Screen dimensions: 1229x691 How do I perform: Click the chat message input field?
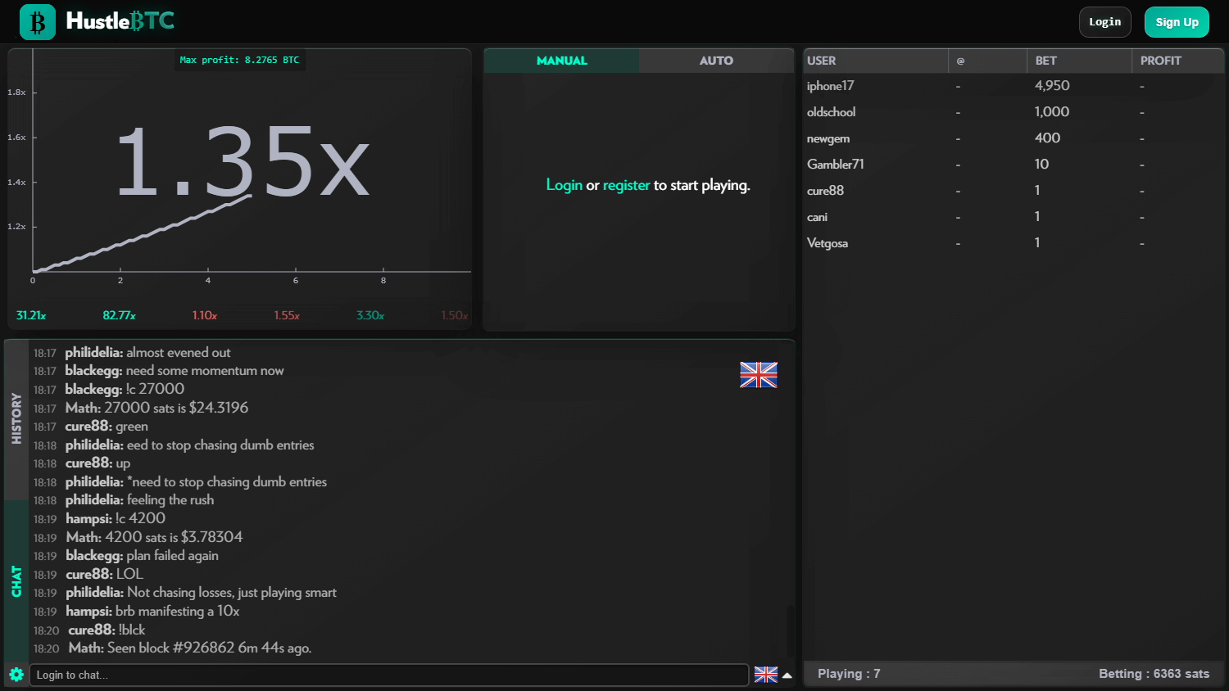pos(389,675)
